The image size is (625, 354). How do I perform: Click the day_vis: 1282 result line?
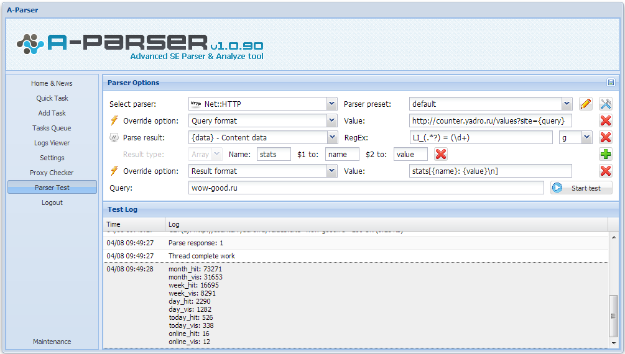[x=190, y=309]
